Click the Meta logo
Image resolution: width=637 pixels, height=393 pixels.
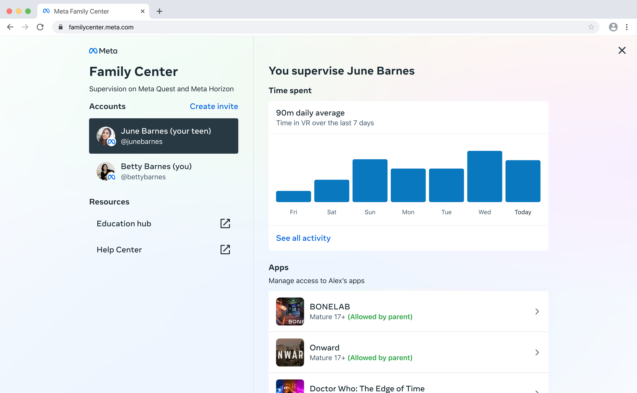click(103, 51)
